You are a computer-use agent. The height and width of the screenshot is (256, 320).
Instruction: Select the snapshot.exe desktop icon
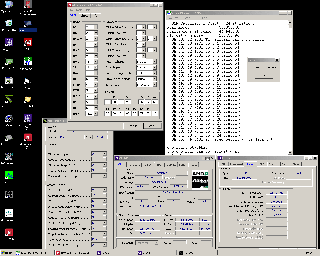(x=28, y=24)
